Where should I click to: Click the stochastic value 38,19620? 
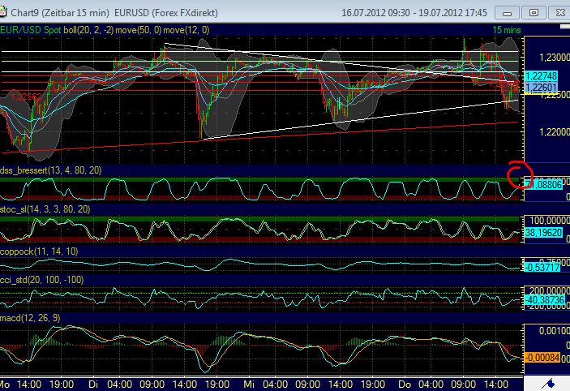tap(543, 233)
